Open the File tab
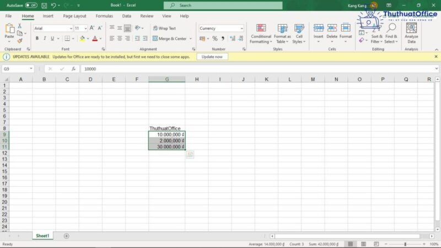The height and width of the screenshot is (248, 441). (x=8, y=16)
